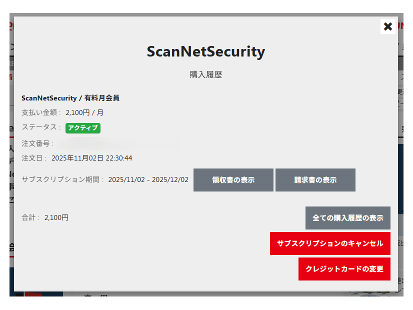Select the subscription period 2025/11/02 - 2025/12/02
The width and height of the screenshot is (413, 310).
[x=148, y=179]
